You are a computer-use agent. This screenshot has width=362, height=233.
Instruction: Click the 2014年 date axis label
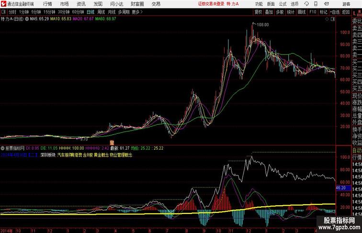(7, 231)
